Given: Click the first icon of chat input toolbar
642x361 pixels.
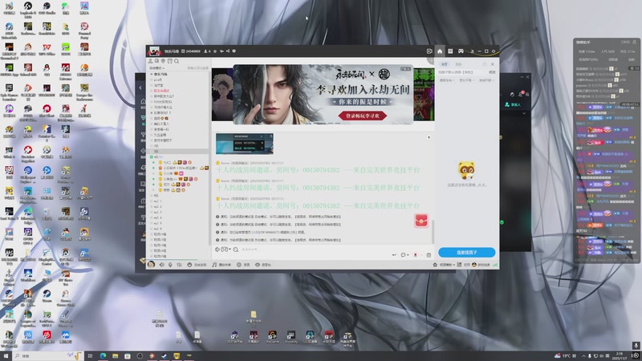Looking at the screenshot, I should (217, 249).
